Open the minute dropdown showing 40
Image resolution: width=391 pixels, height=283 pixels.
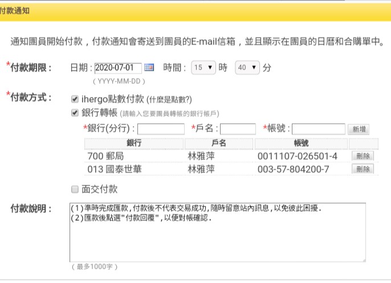click(247, 67)
